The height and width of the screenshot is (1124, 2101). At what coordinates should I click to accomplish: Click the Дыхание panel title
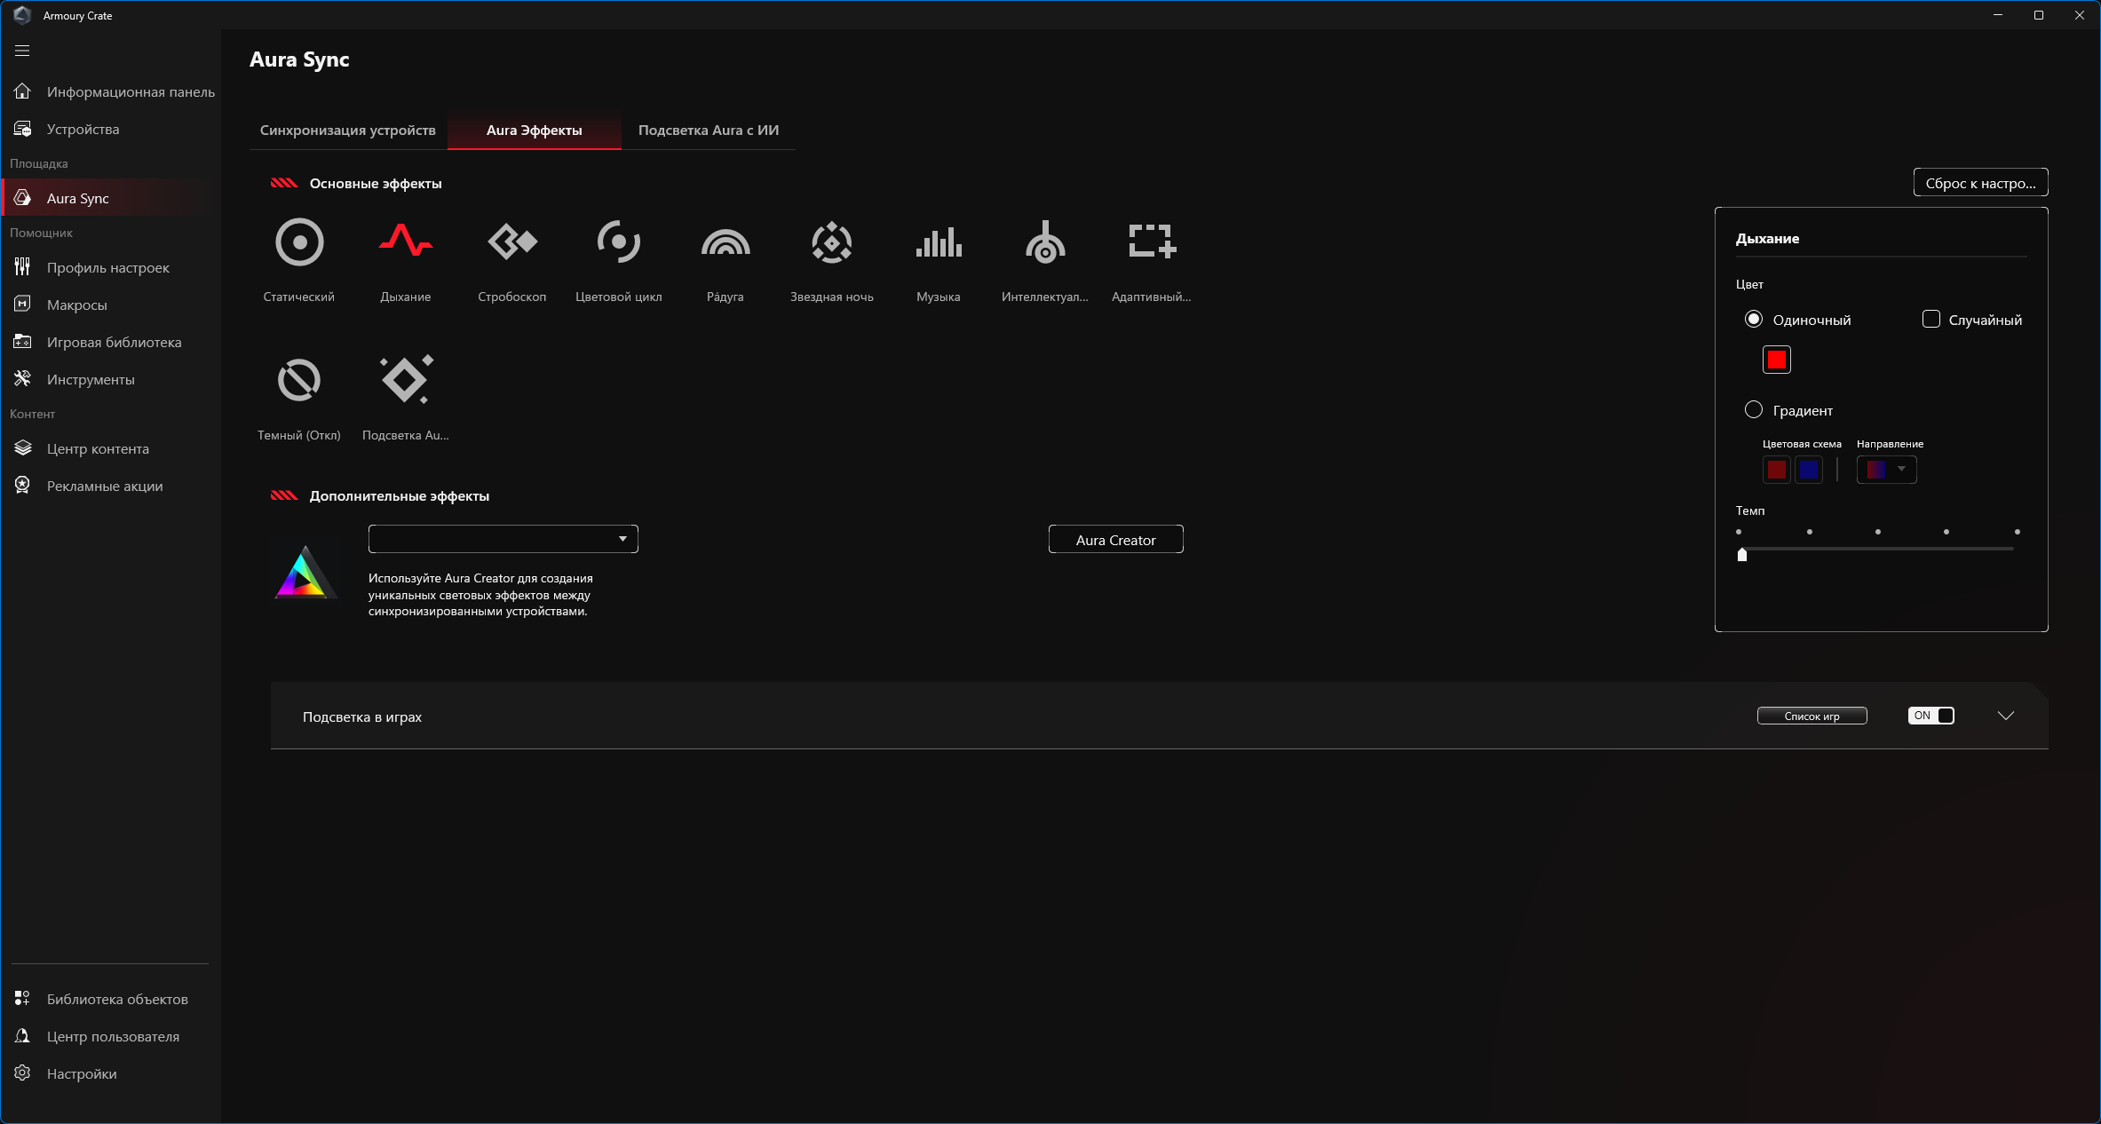[1767, 239]
